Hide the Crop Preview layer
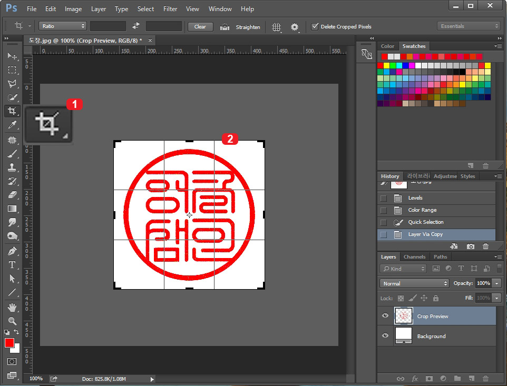Viewport: 507px width, 386px height. point(385,315)
